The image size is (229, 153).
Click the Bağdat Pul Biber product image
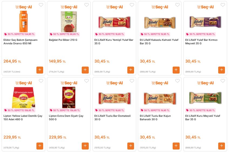point(69,21)
